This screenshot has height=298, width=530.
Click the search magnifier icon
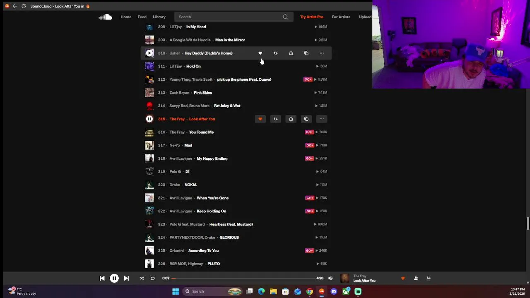(286, 17)
